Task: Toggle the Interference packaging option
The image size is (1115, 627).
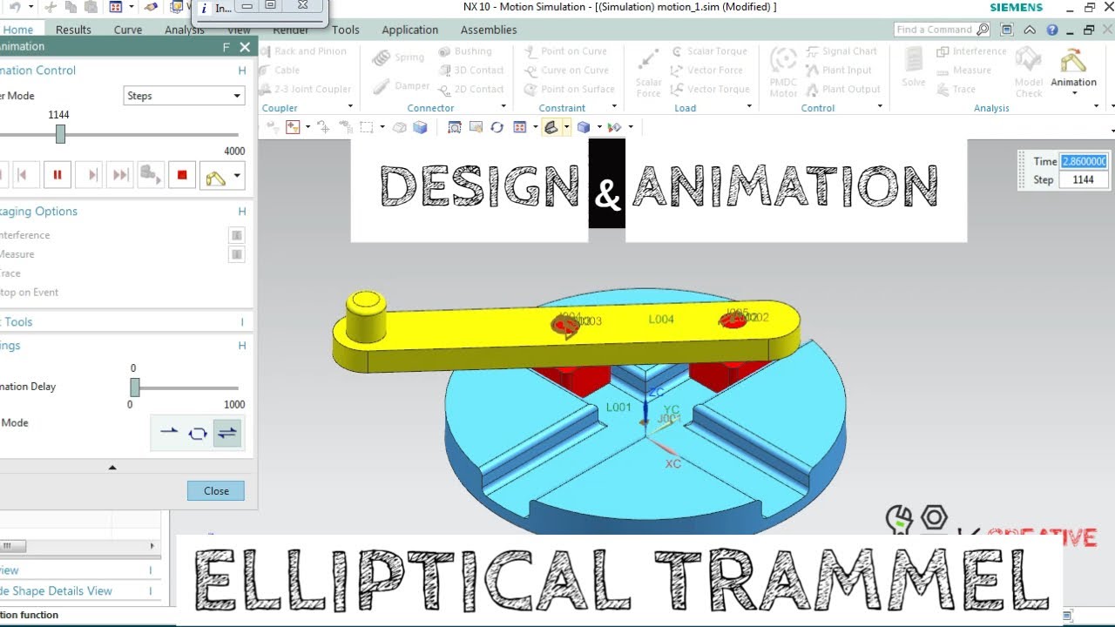Action: click(x=24, y=235)
